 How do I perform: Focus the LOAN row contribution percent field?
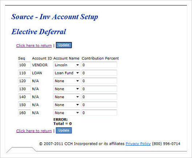[x=99, y=73]
